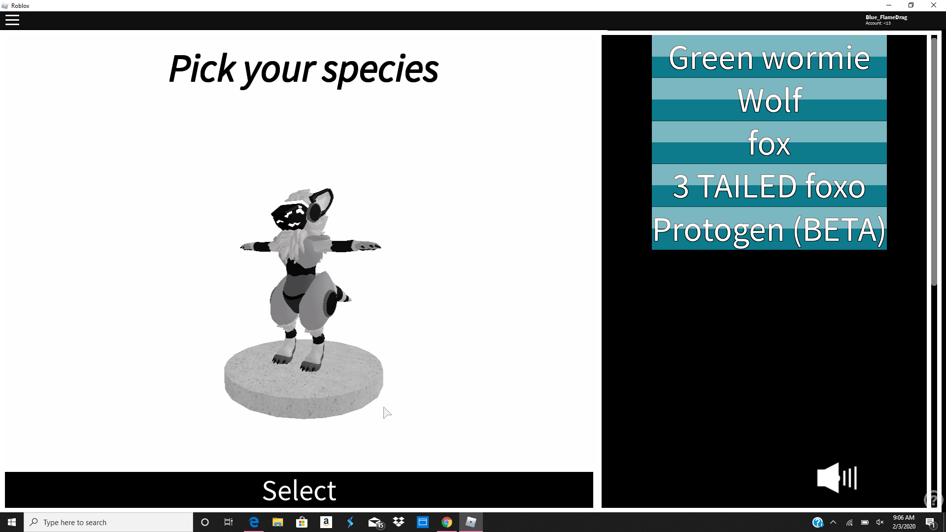Toggle sound volume setting

pyautogui.click(x=836, y=478)
